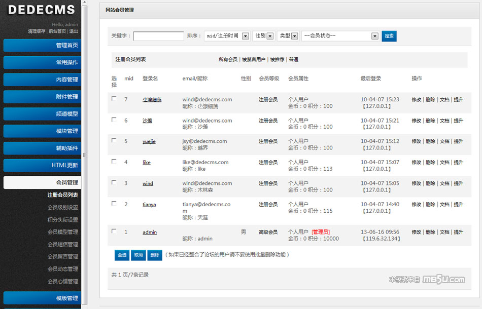Tick the checkbox for member tianya
The width and height of the screenshot is (482, 309).
point(114,203)
